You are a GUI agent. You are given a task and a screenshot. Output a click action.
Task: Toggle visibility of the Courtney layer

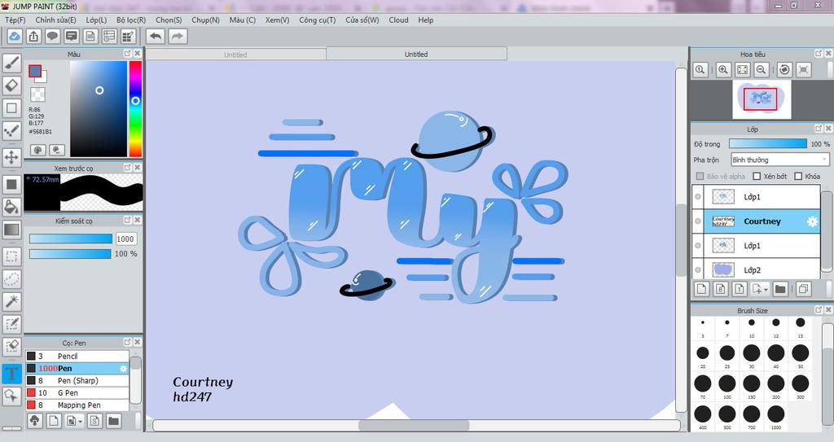[x=698, y=221]
